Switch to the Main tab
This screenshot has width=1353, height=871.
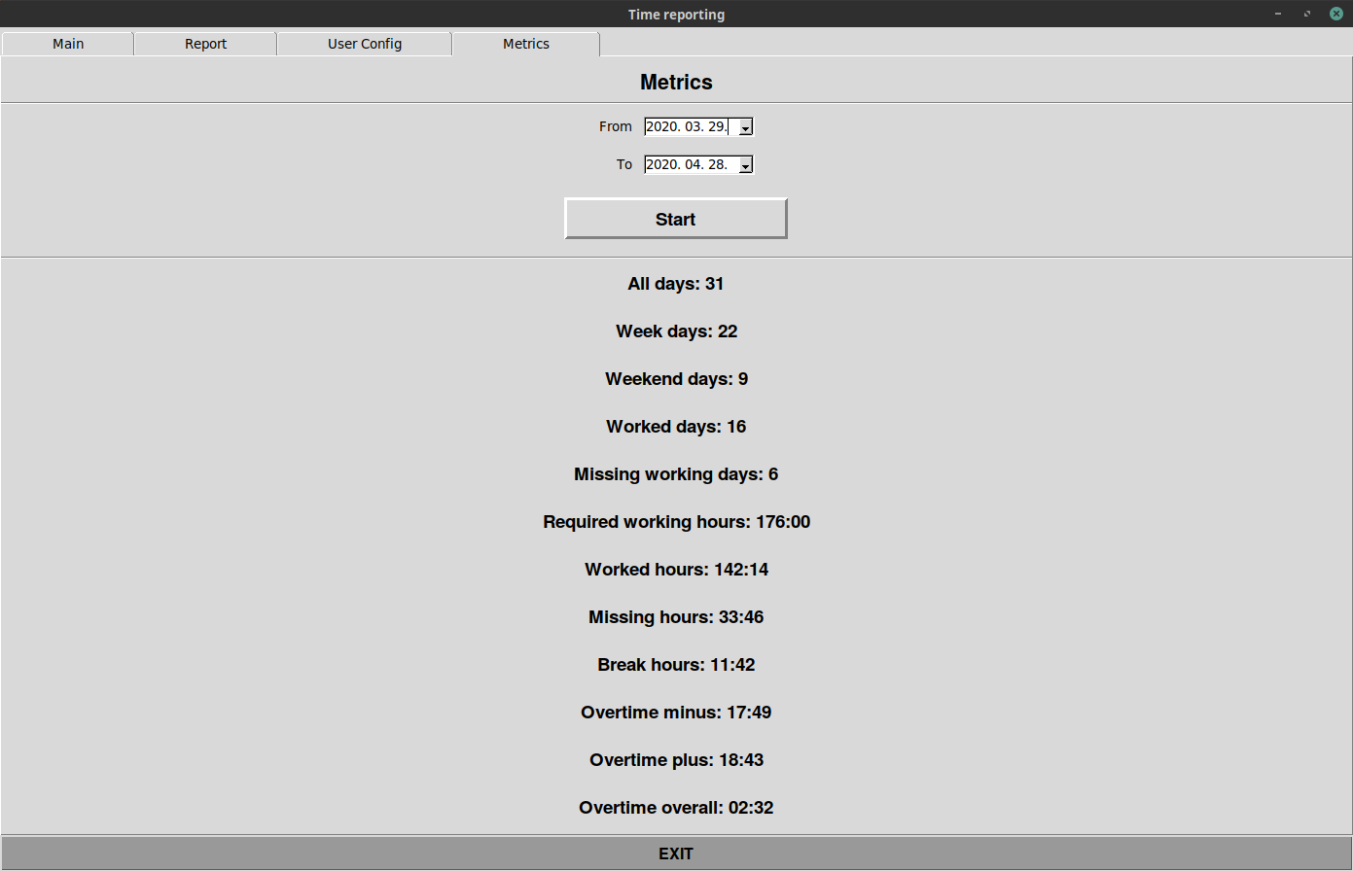point(68,44)
